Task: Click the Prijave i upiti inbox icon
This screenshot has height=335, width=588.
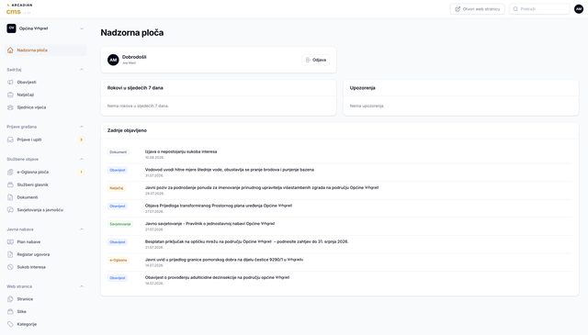Action: coord(10,140)
